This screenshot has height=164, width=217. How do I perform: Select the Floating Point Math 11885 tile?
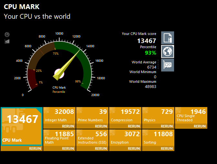click(x=59, y=138)
